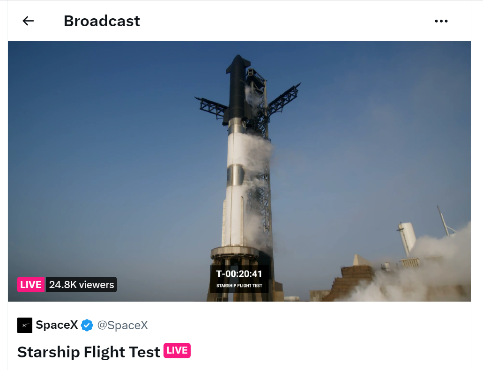Viewport: 483px width, 370px height.
Task: Click the left tower chopstick arm
Action: click(212, 107)
